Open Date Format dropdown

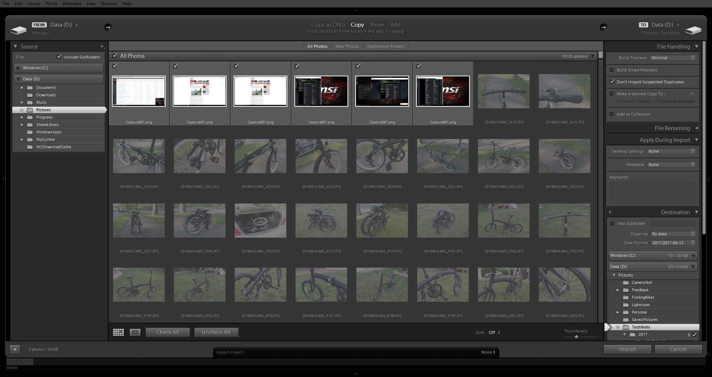point(673,243)
